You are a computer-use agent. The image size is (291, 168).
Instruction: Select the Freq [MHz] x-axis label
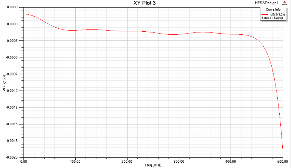coord(153,165)
